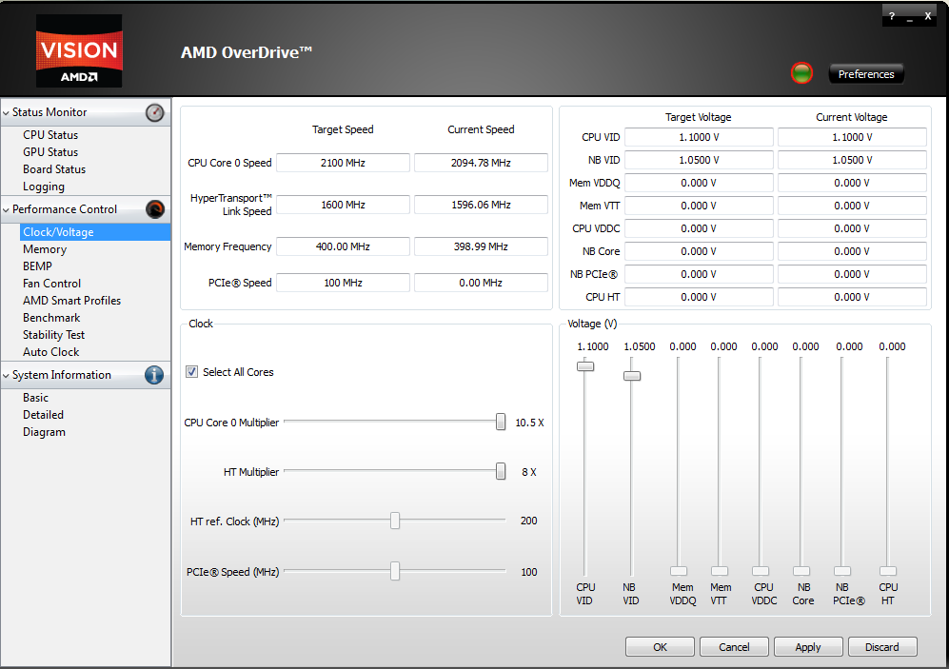Open Fan Control page
949x669 pixels.
51,283
